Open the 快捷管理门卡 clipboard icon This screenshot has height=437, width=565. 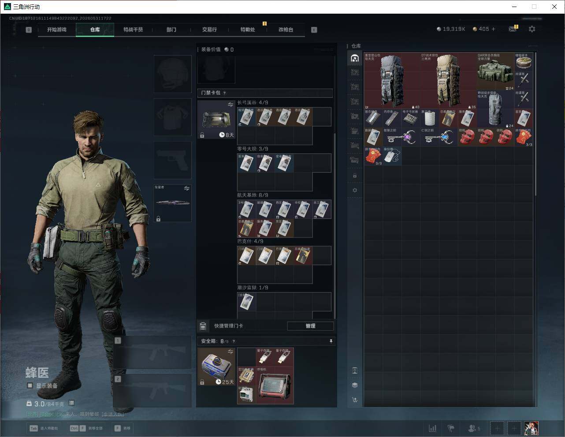203,326
